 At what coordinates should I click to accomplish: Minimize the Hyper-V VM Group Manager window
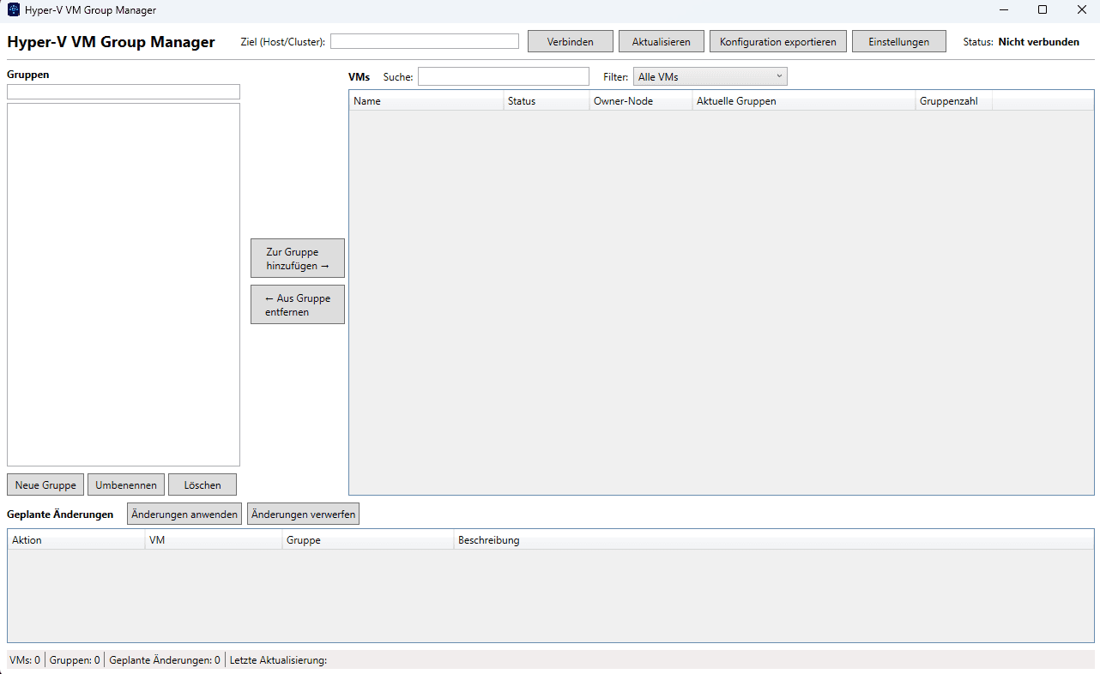(1003, 10)
